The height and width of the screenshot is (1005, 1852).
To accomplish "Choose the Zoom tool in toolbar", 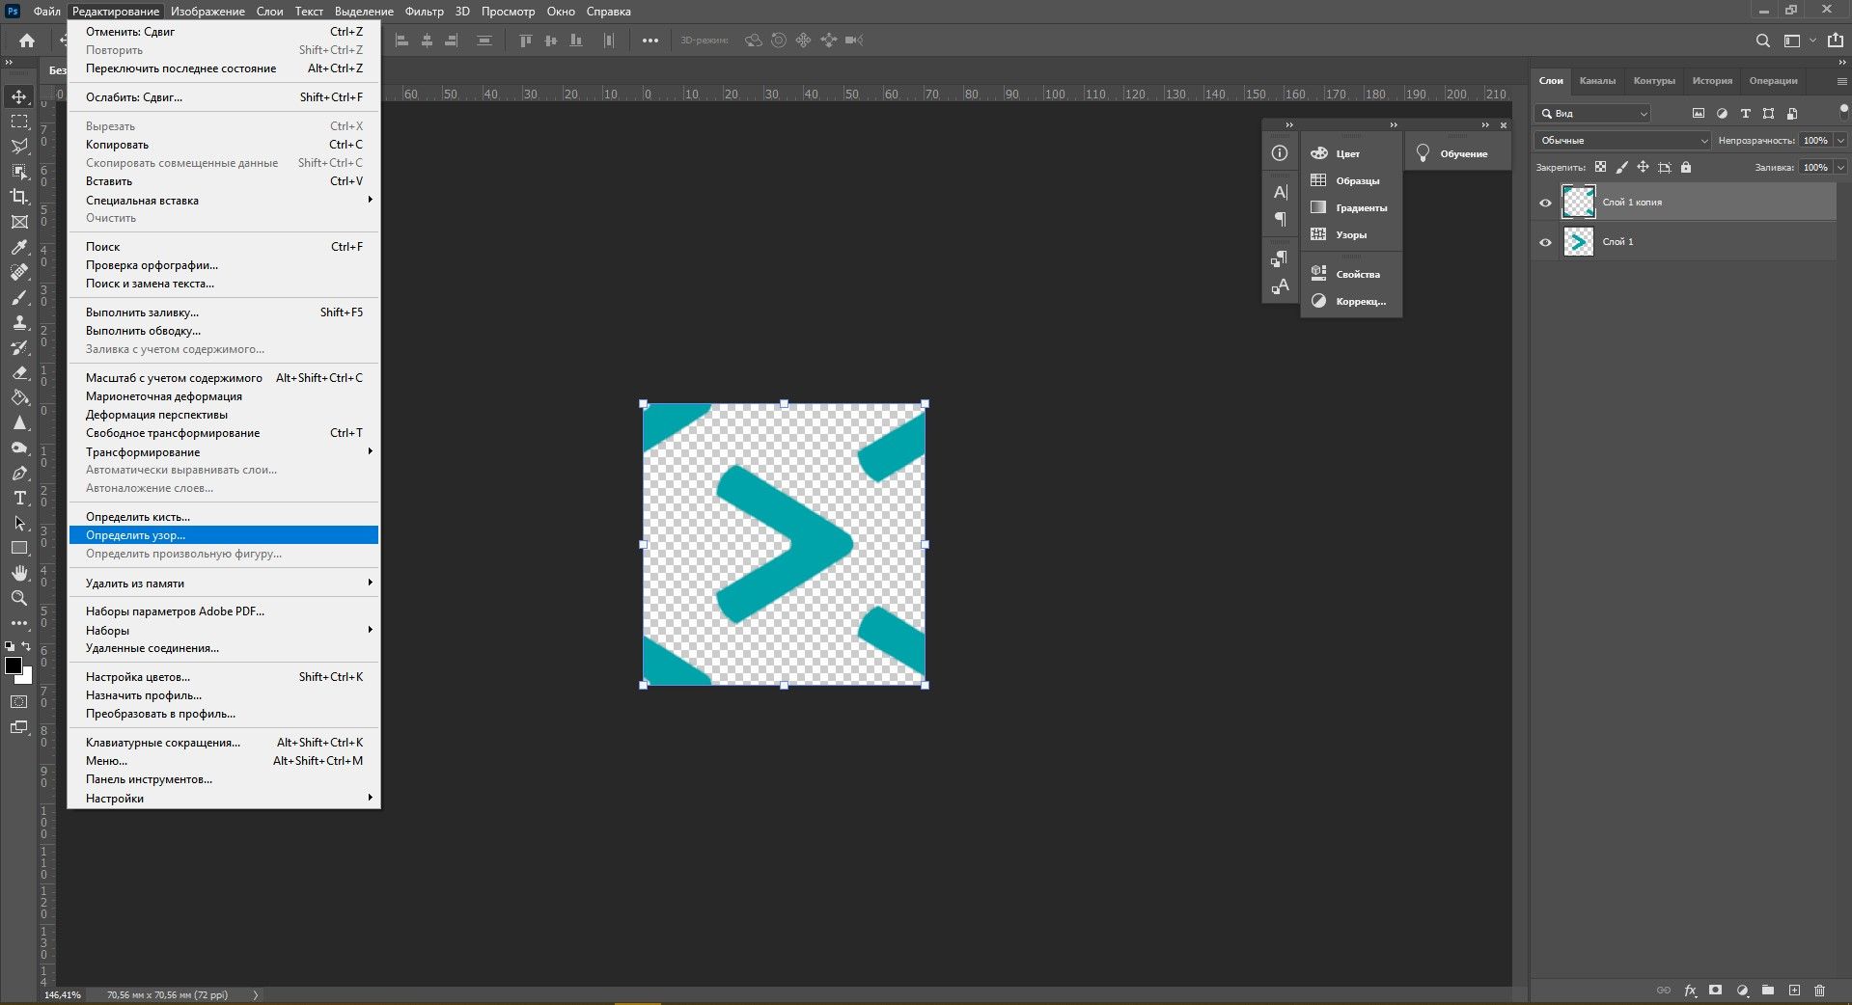I will coord(19,598).
